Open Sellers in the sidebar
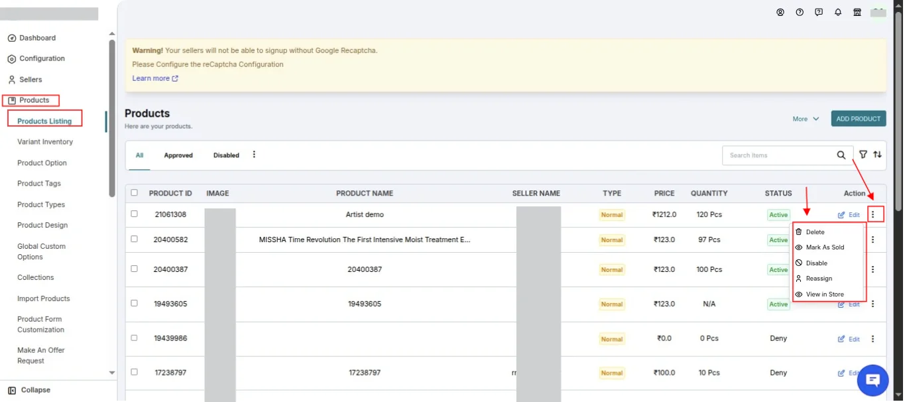 click(x=25, y=80)
